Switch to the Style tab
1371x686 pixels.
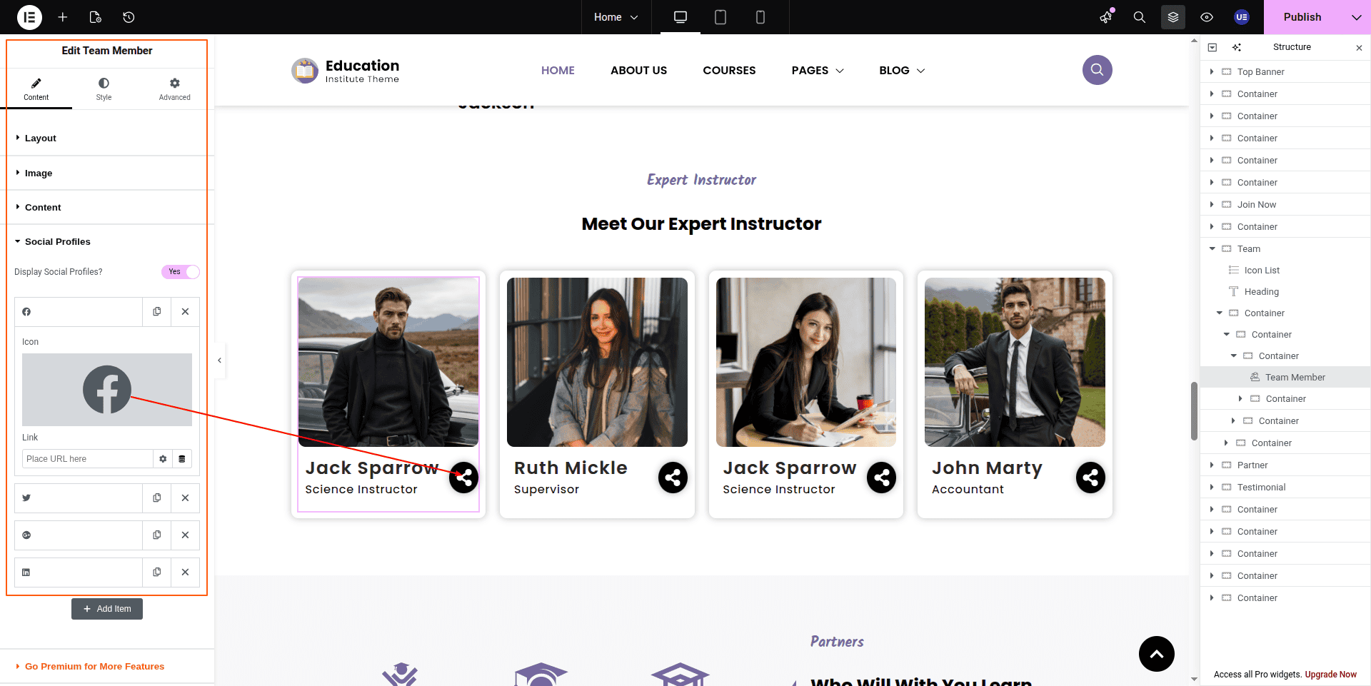tap(104, 89)
